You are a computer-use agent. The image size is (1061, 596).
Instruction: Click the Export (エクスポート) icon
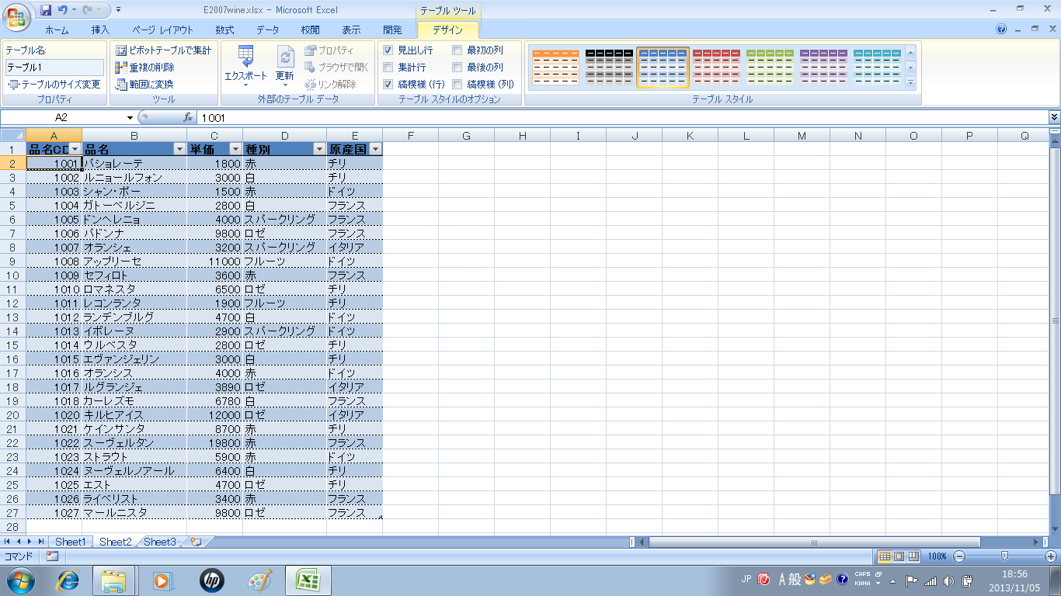point(245,57)
